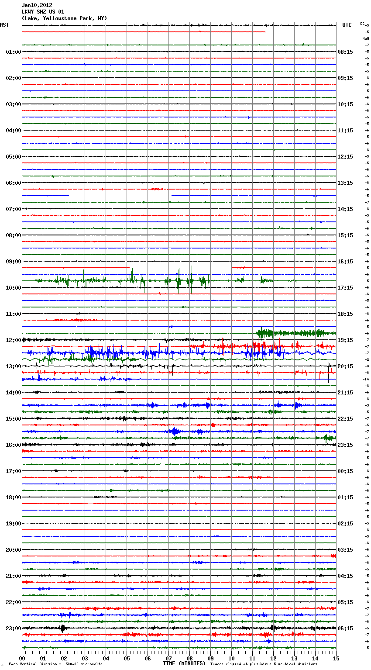Click the "16:00" MST hour label
The height and width of the screenshot is (670, 371).
pos(14,445)
